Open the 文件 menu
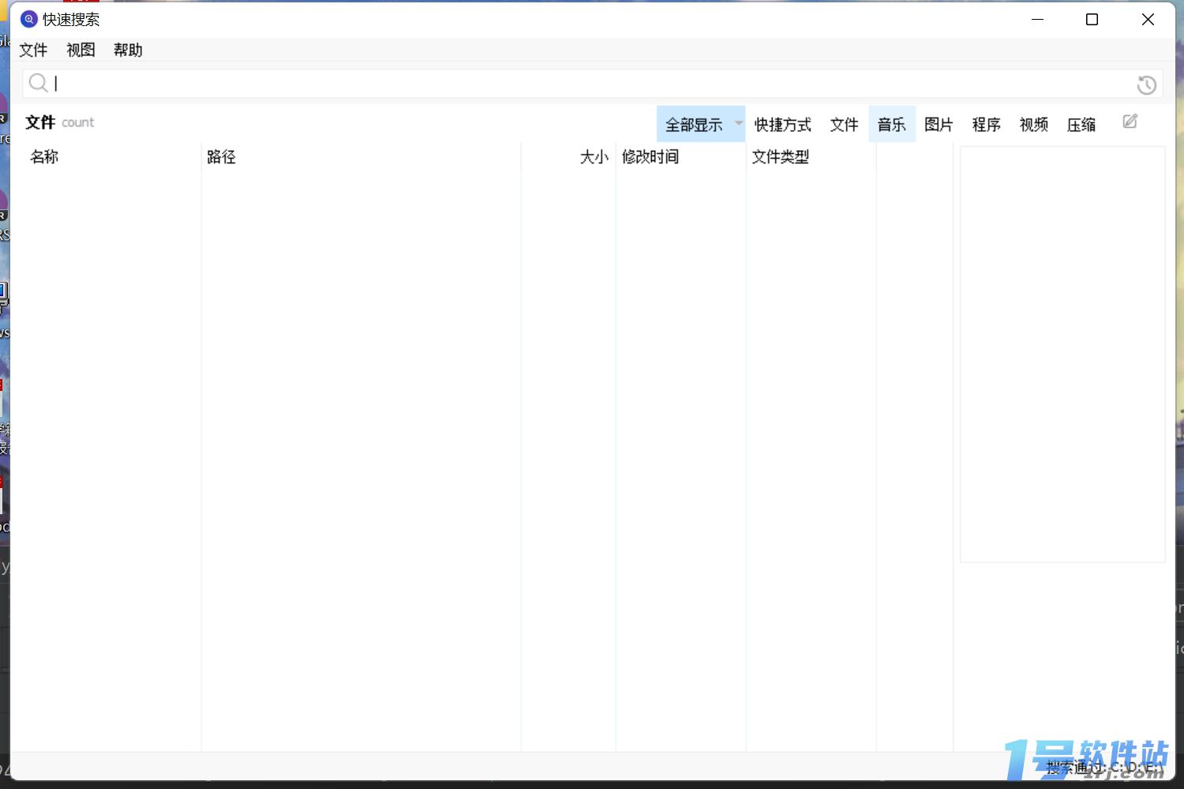This screenshot has width=1184, height=789. [x=33, y=50]
